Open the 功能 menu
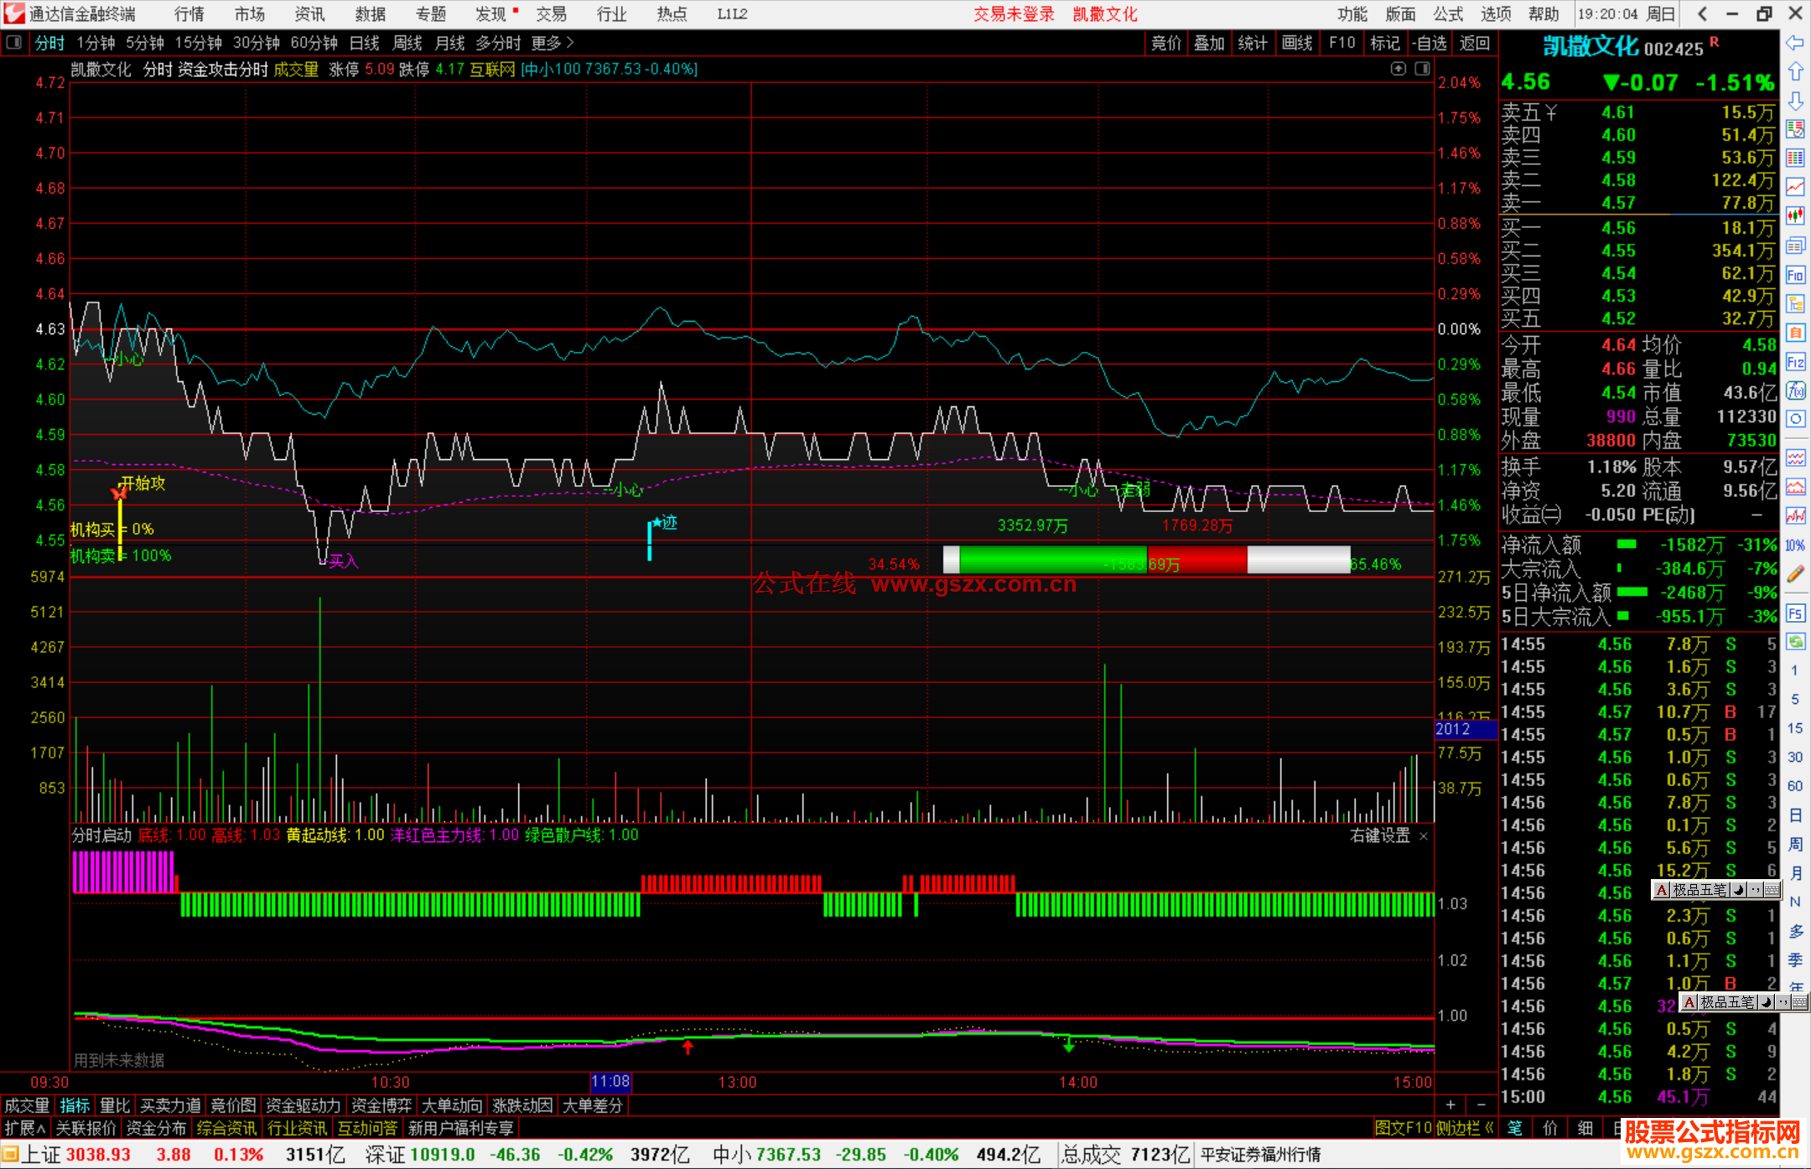 coord(1352,14)
